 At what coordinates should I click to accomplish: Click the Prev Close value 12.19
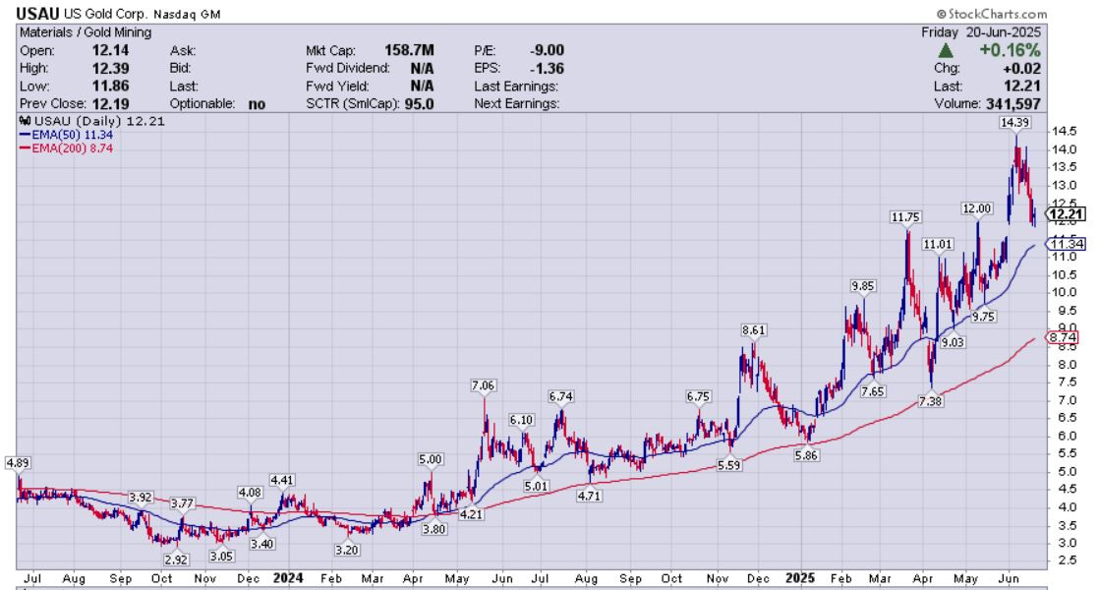[109, 103]
